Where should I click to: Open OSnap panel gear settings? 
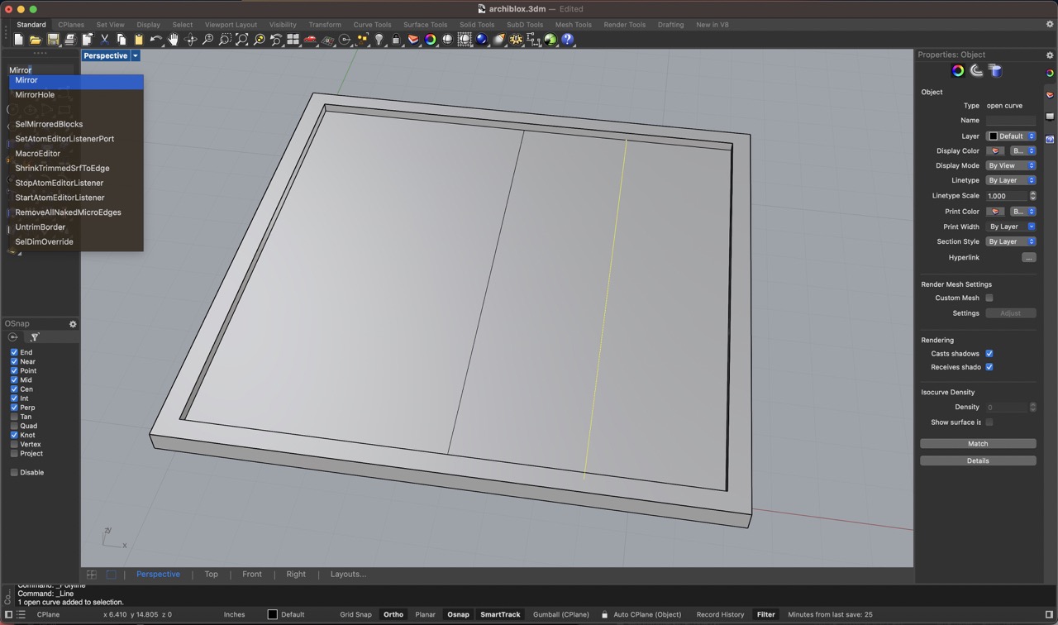click(x=73, y=324)
